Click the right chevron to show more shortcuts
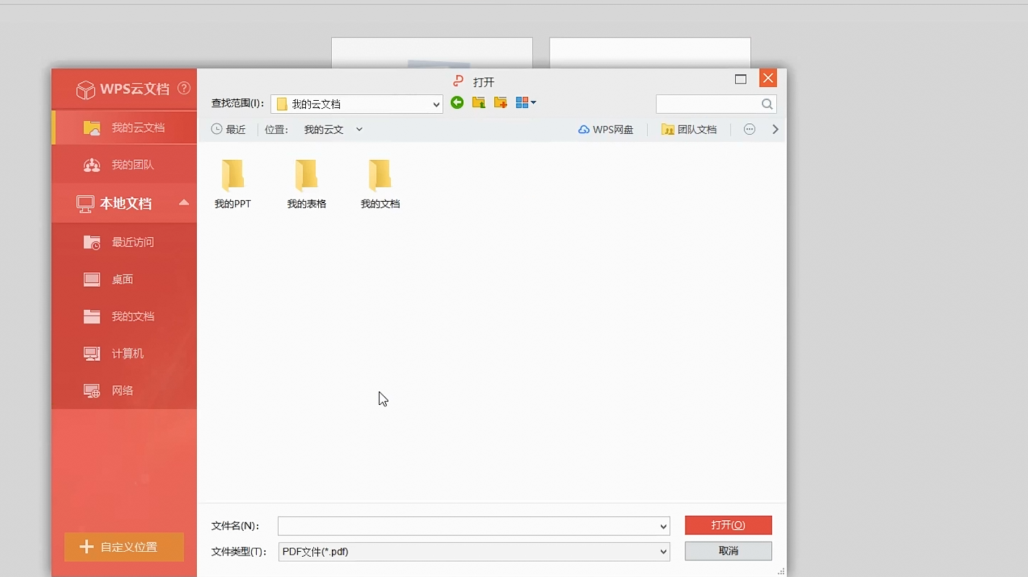This screenshot has height=577, width=1028. (776, 130)
